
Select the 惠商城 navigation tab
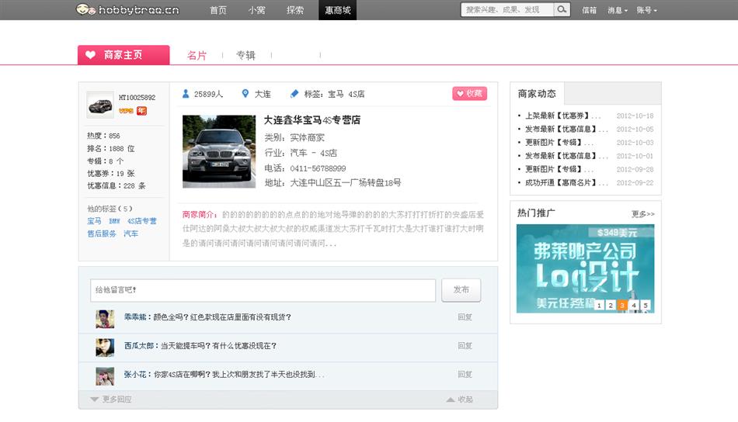tap(337, 10)
